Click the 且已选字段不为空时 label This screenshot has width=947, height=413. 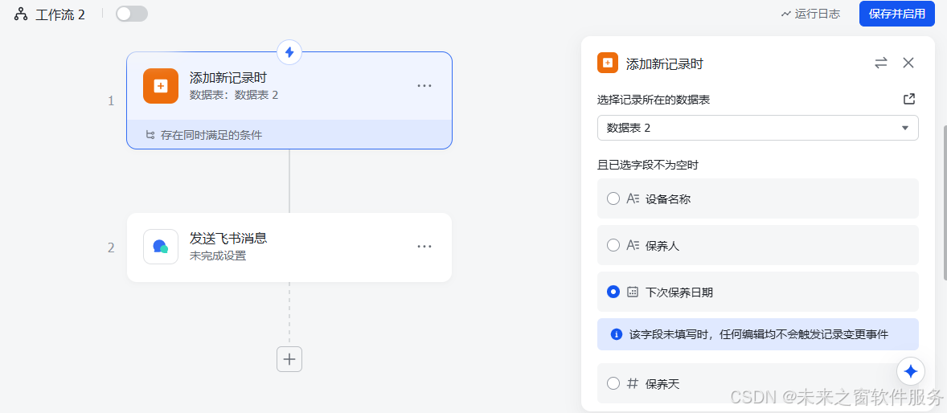click(x=648, y=165)
